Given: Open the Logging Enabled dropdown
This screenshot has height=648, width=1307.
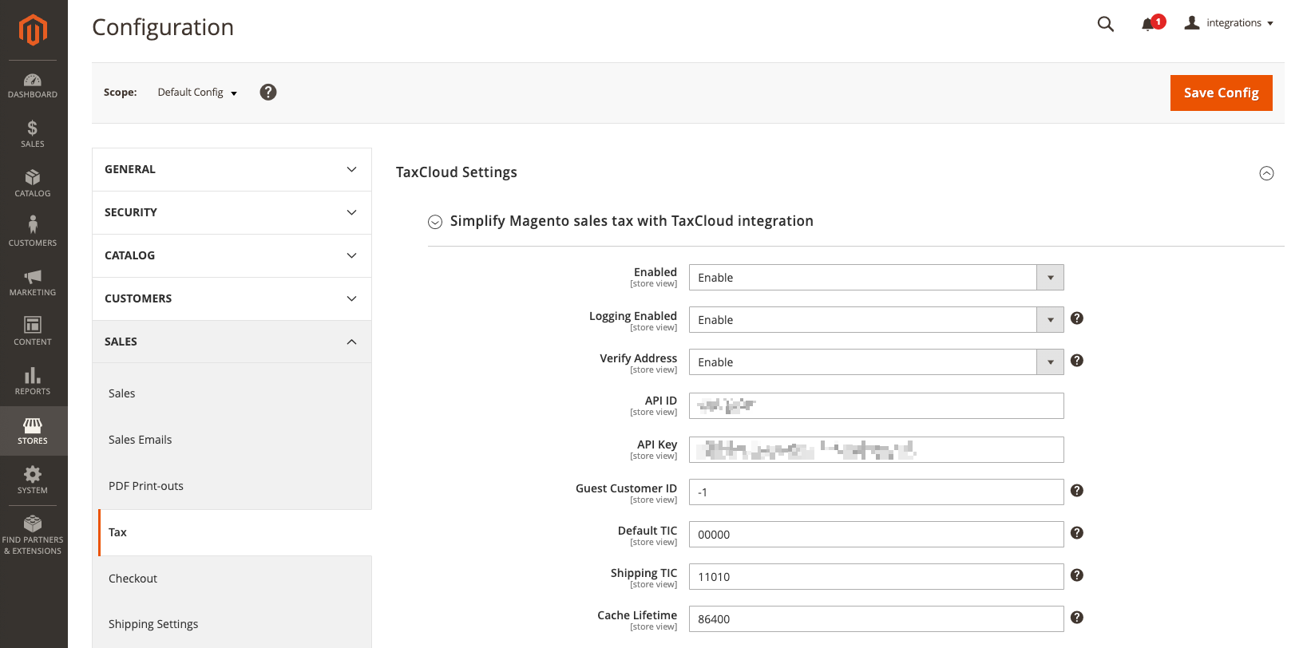Looking at the screenshot, I should (x=876, y=320).
